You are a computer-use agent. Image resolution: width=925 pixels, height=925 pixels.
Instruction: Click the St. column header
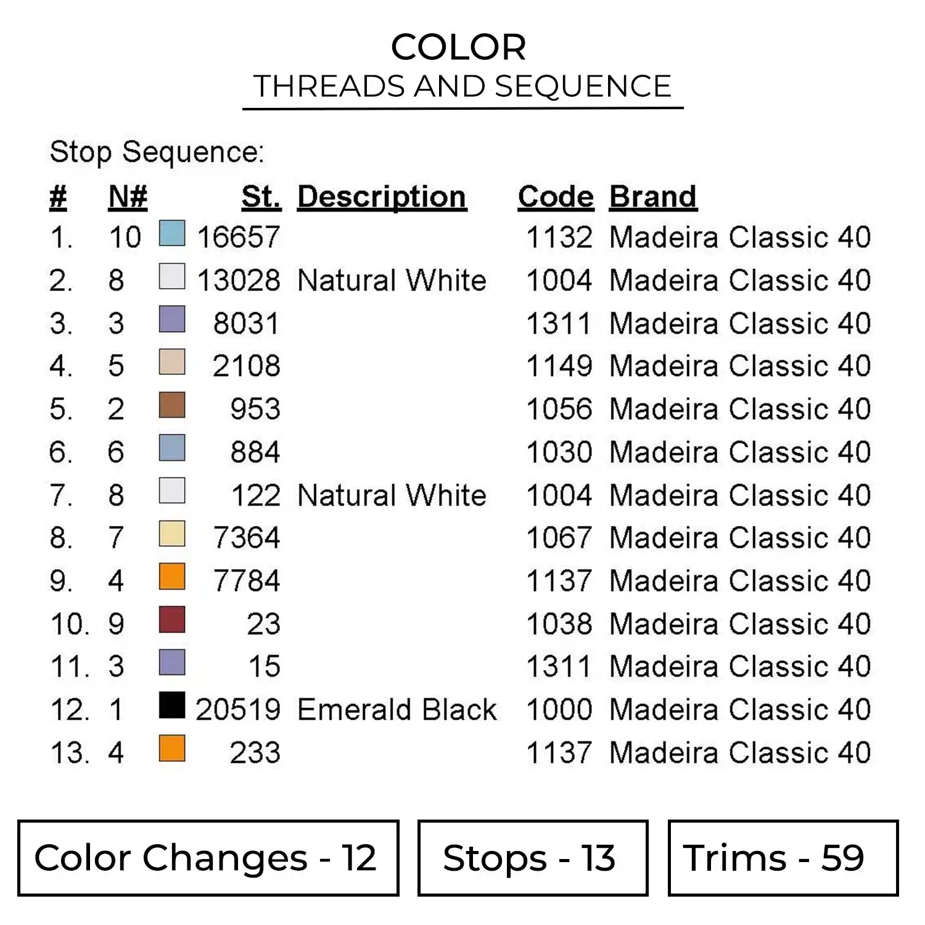tap(261, 197)
